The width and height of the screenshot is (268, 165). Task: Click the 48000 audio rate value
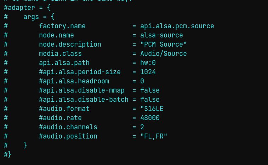(x=150, y=118)
